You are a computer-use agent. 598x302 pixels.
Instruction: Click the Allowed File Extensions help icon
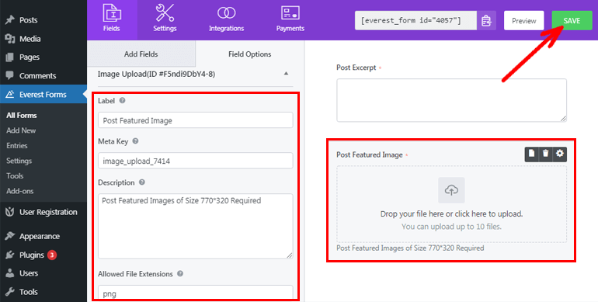(180, 274)
